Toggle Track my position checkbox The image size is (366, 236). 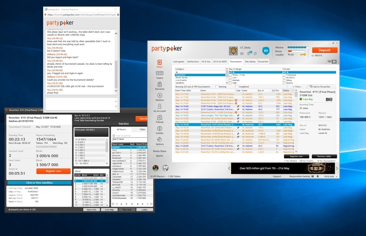(x=114, y=135)
